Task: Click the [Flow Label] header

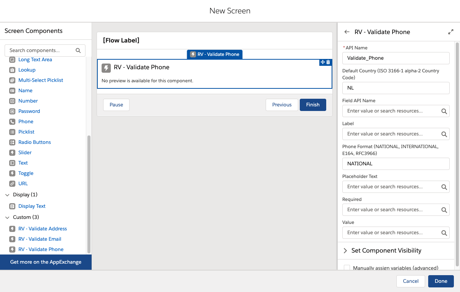Action: pyautogui.click(x=121, y=40)
